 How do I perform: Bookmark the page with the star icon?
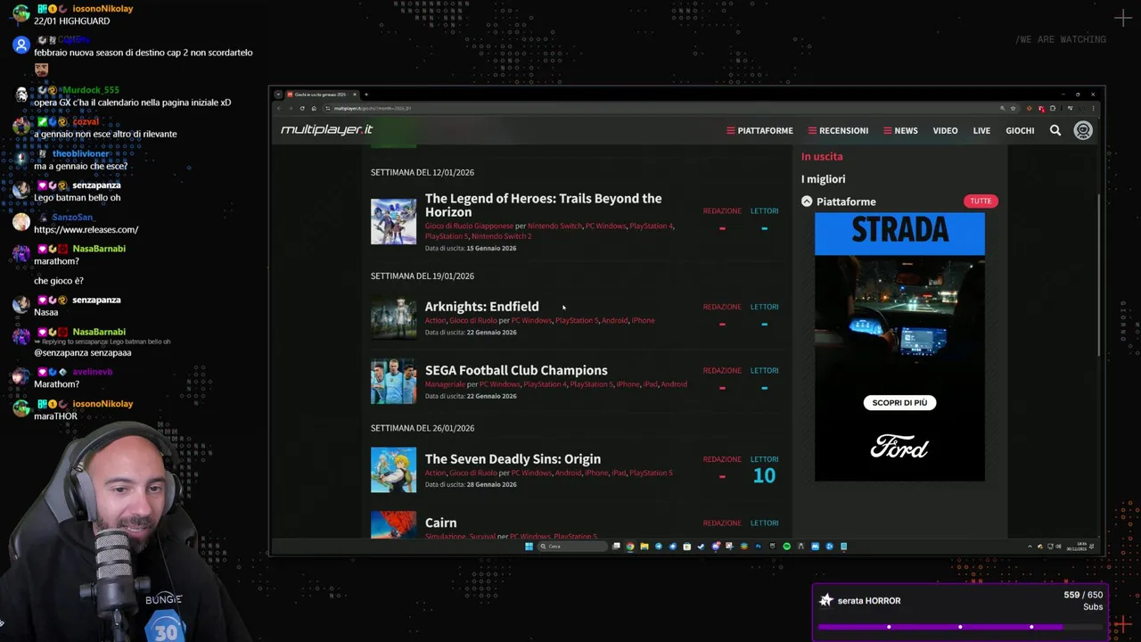[1013, 108]
